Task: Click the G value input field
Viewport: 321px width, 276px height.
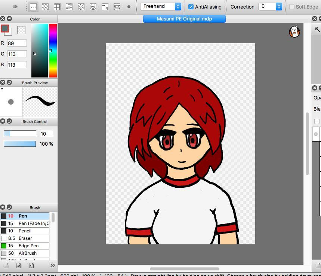Action: 17,54
